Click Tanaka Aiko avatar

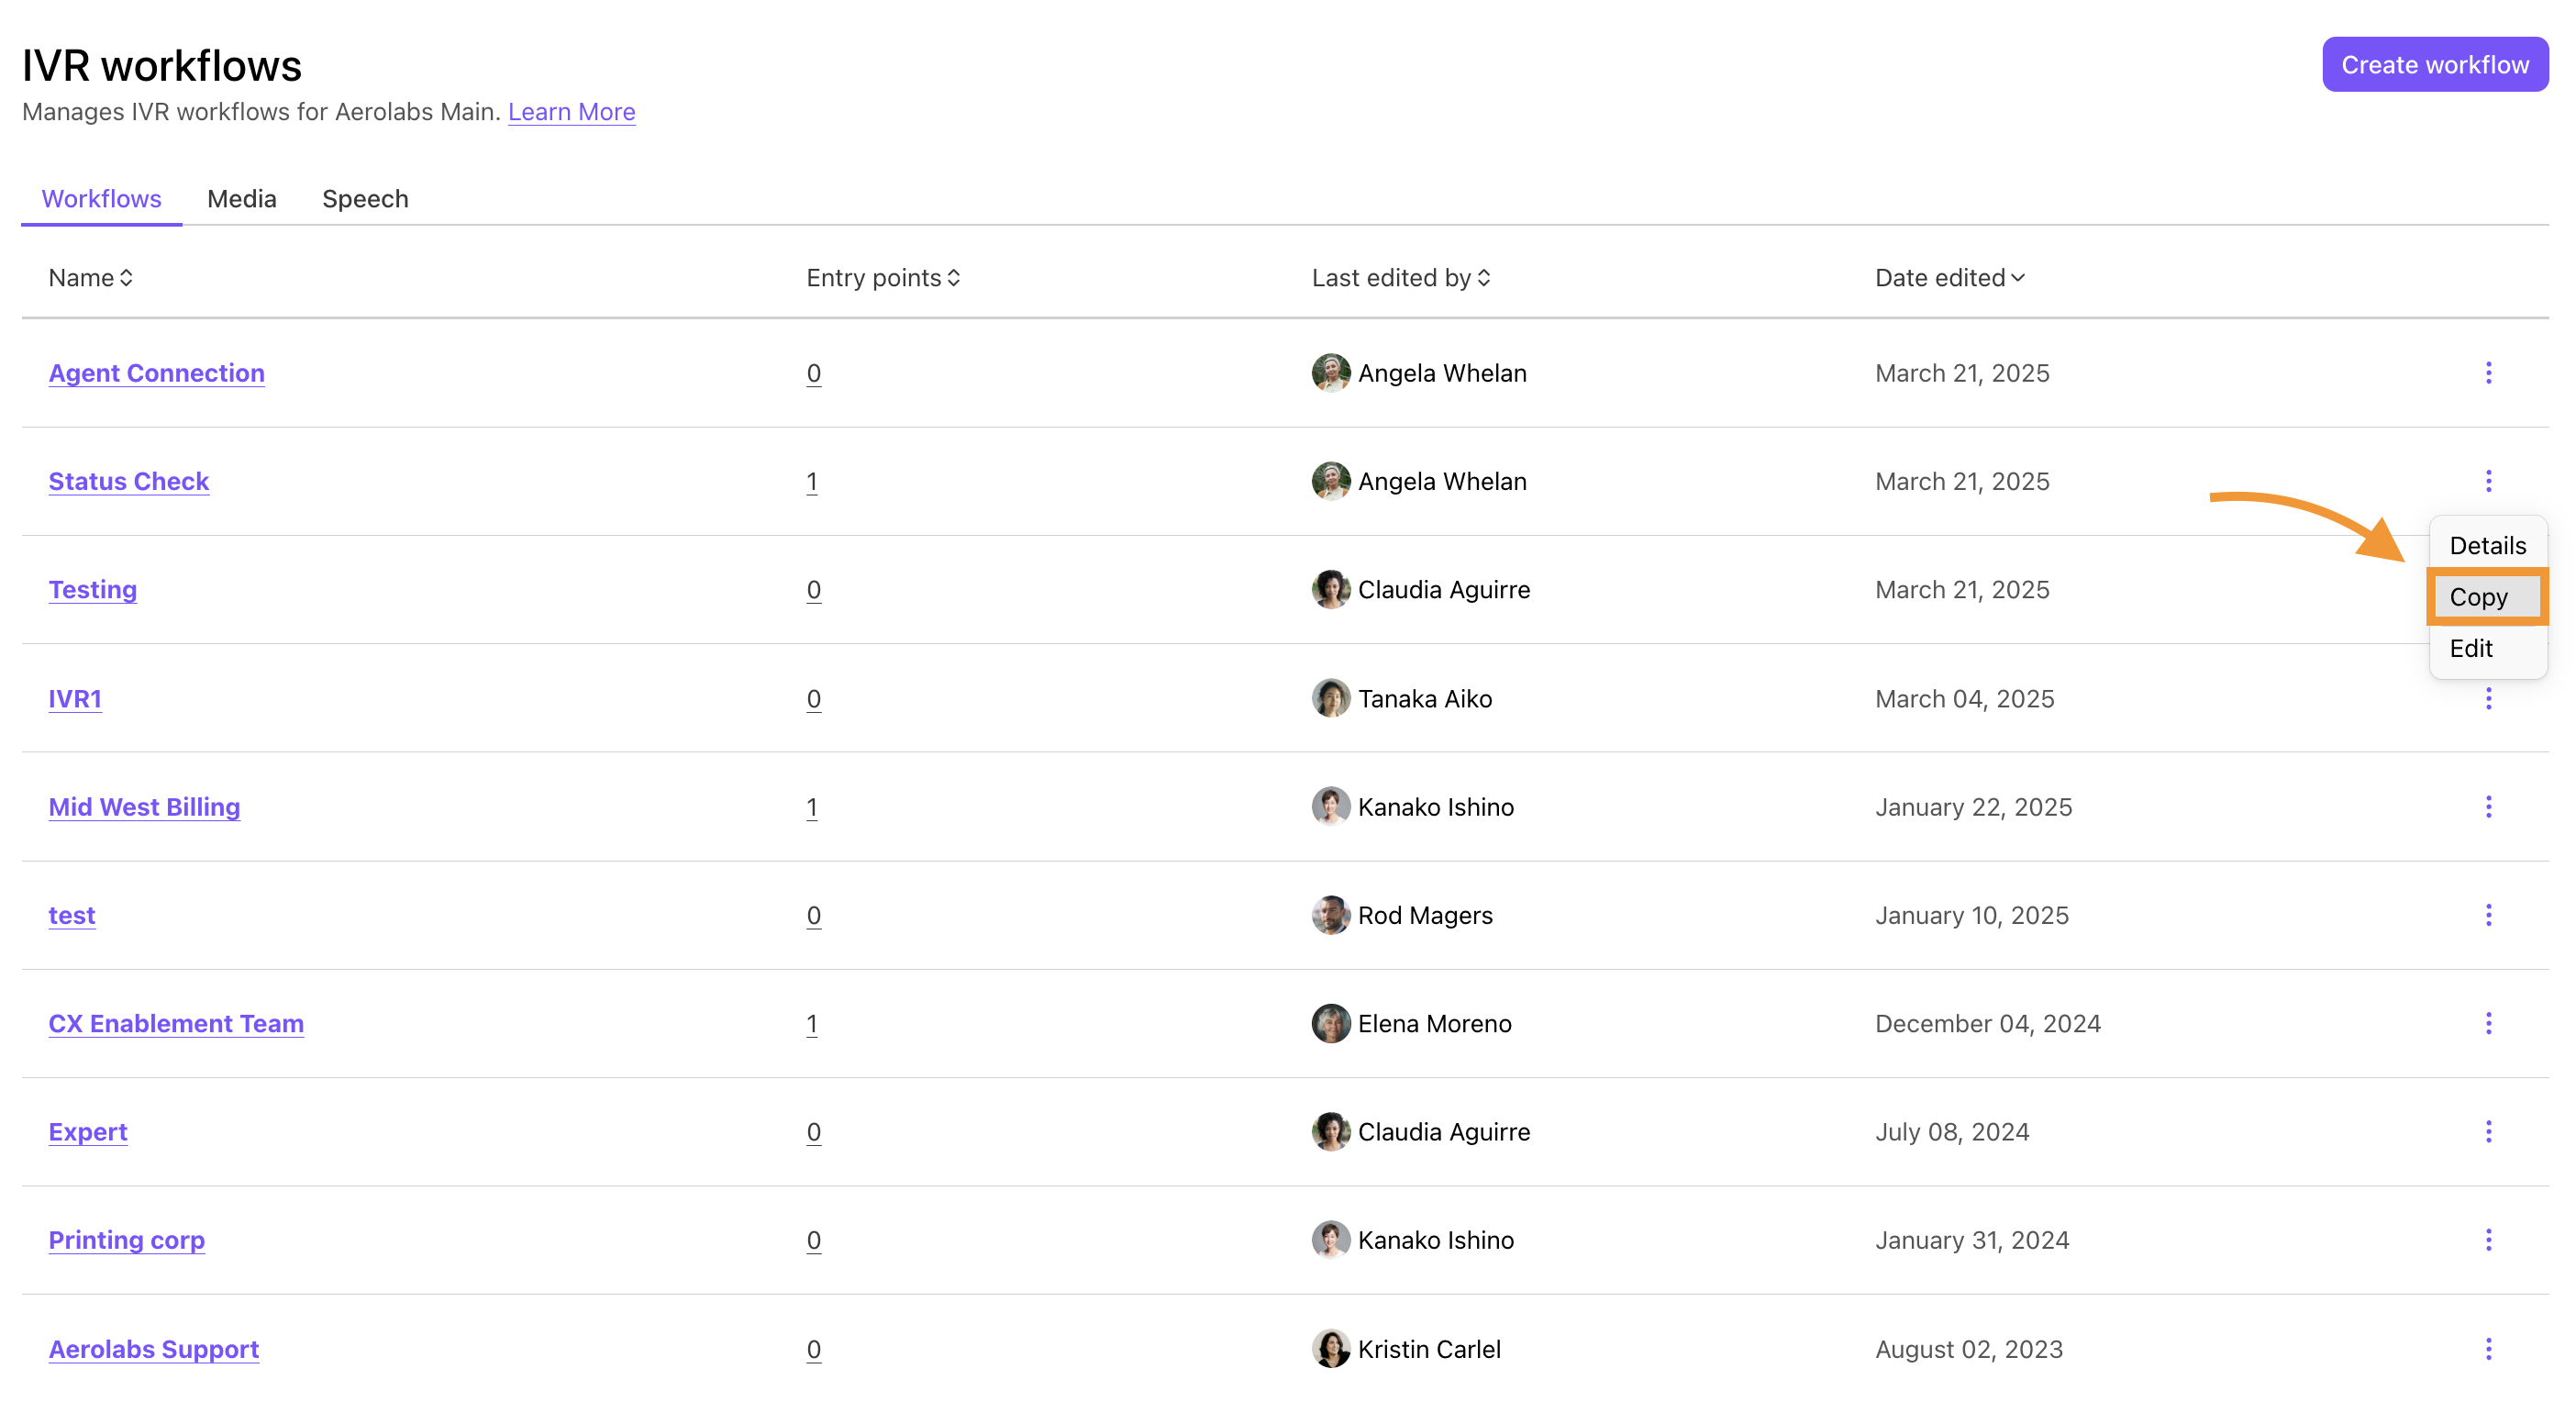coord(1330,698)
